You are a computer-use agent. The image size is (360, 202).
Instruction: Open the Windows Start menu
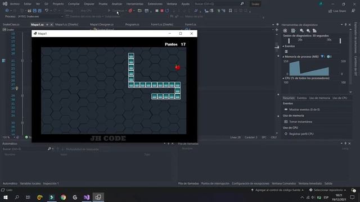click(x=5, y=197)
